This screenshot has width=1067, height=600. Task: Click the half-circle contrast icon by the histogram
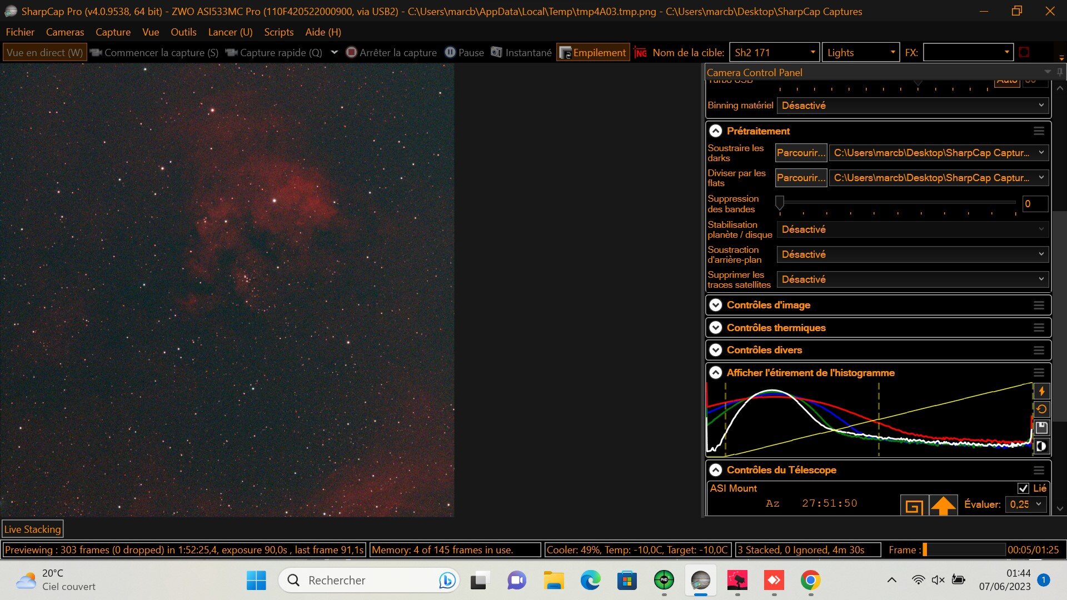[x=1041, y=446]
